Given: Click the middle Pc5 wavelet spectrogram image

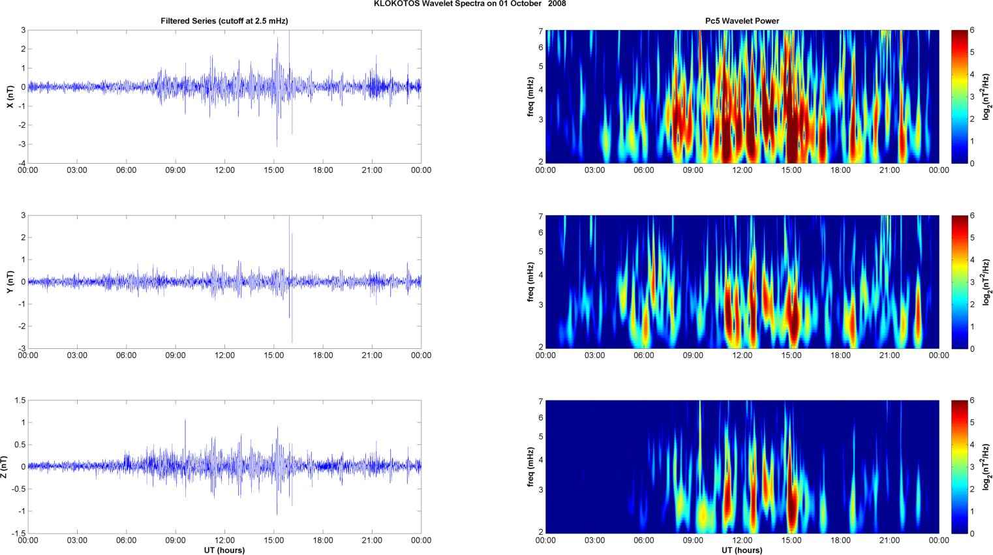Looking at the screenshot, I should tap(742, 282).
